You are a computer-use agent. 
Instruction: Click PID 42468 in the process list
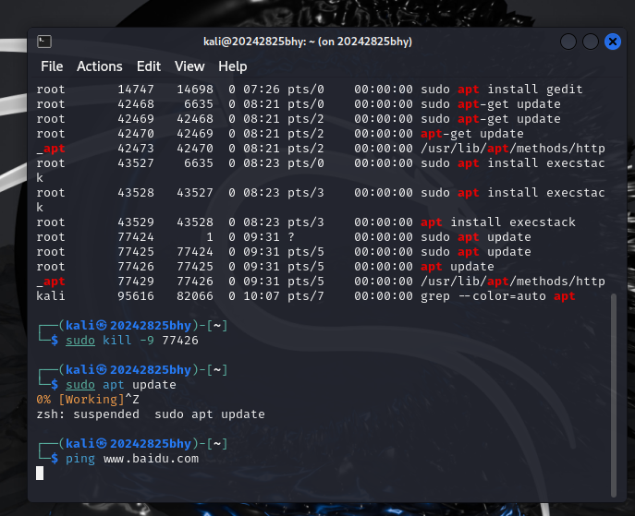click(x=136, y=104)
